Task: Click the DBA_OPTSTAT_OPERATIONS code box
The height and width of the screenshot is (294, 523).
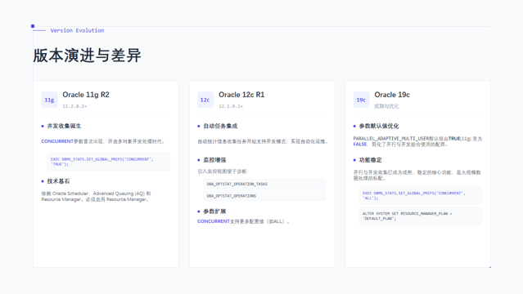Action: coord(264,196)
